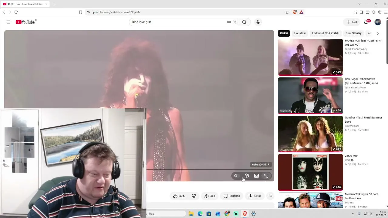Open the Brave main menu hamburger
Image resolution: width=388 pixels, height=218 pixels.
[x=386, y=12]
